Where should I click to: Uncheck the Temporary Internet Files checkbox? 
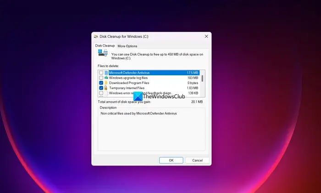(101, 88)
